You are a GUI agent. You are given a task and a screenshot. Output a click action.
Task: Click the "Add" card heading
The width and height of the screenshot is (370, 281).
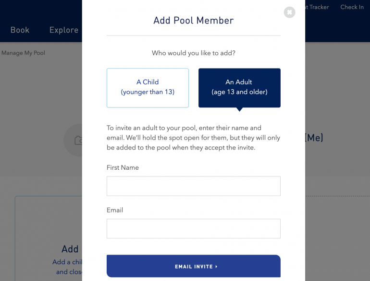70,249
